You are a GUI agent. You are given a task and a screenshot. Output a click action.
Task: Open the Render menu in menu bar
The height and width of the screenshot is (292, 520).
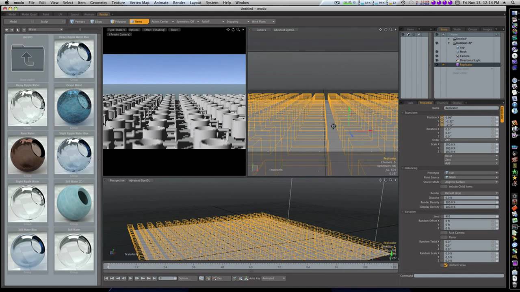click(x=179, y=3)
